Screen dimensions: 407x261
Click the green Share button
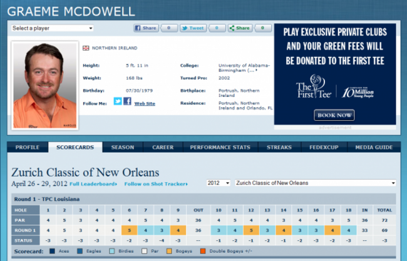[240, 28]
